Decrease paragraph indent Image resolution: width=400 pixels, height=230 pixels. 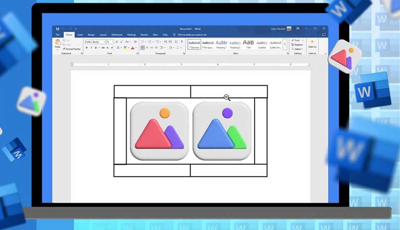[165, 42]
